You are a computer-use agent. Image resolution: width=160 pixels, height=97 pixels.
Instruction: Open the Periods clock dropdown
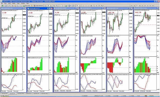point(70,6)
